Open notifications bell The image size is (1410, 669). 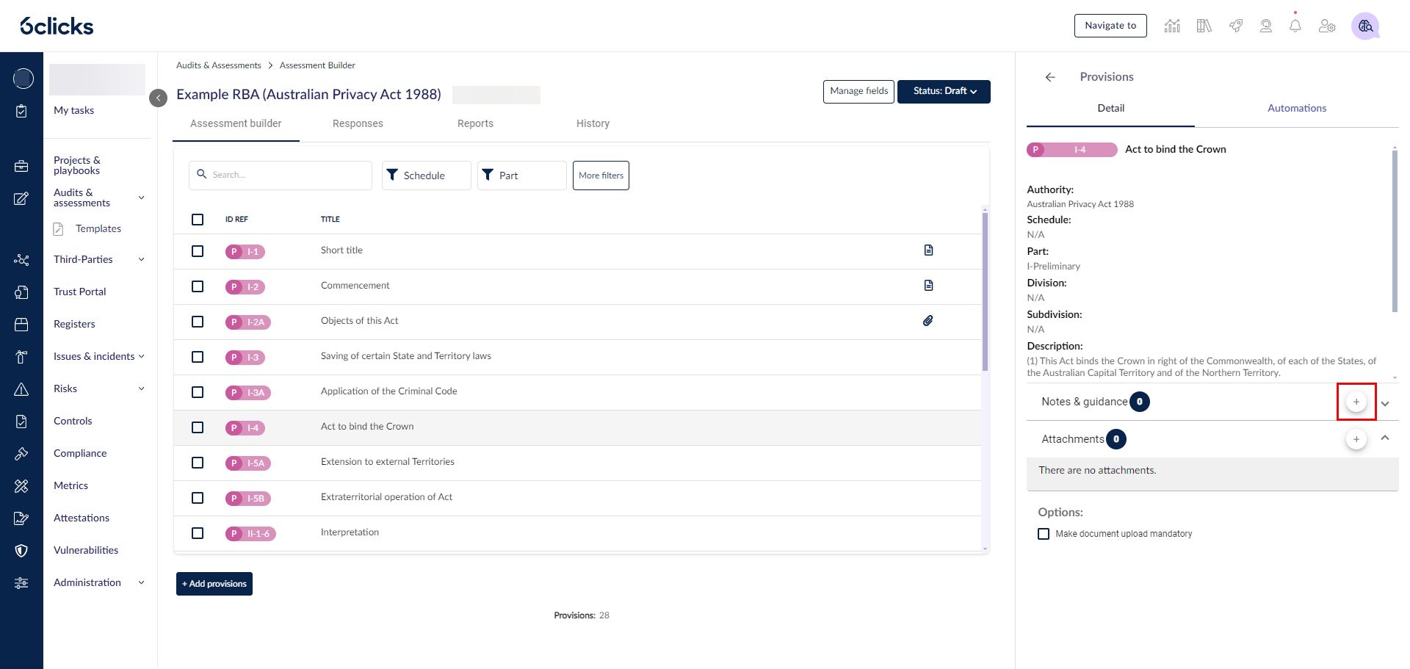tap(1295, 26)
